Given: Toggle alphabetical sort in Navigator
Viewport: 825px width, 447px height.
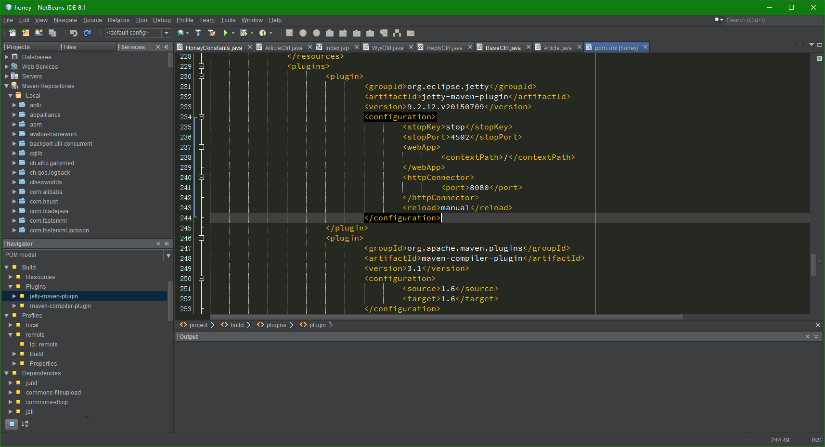Looking at the screenshot, I should click(25, 424).
